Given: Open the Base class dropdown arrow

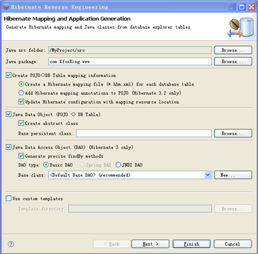Looking at the screenshot, I should click(208, 175).
